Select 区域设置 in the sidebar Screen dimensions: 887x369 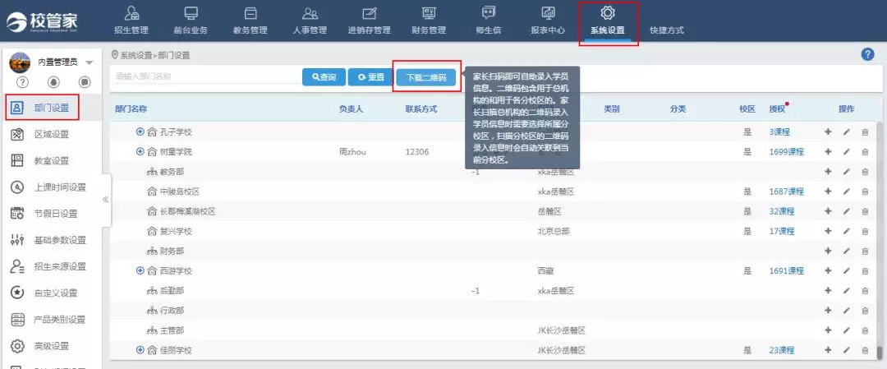(x=51, y=134)
